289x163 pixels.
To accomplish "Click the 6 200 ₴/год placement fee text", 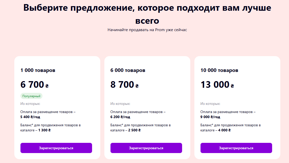I will [x=119, y=117].
